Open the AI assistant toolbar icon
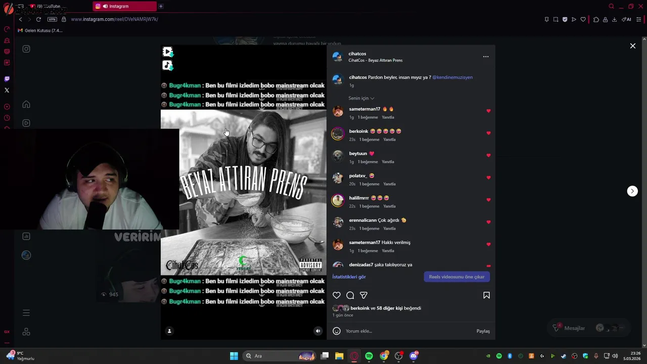This screenshot has height=364, width=647. [x=626, y=20]
